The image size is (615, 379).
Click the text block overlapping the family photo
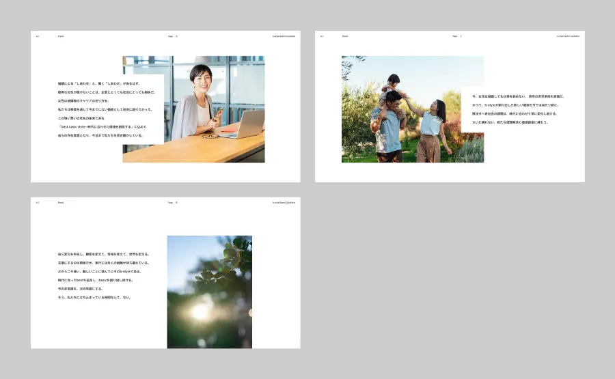click(x=518, y=109)
